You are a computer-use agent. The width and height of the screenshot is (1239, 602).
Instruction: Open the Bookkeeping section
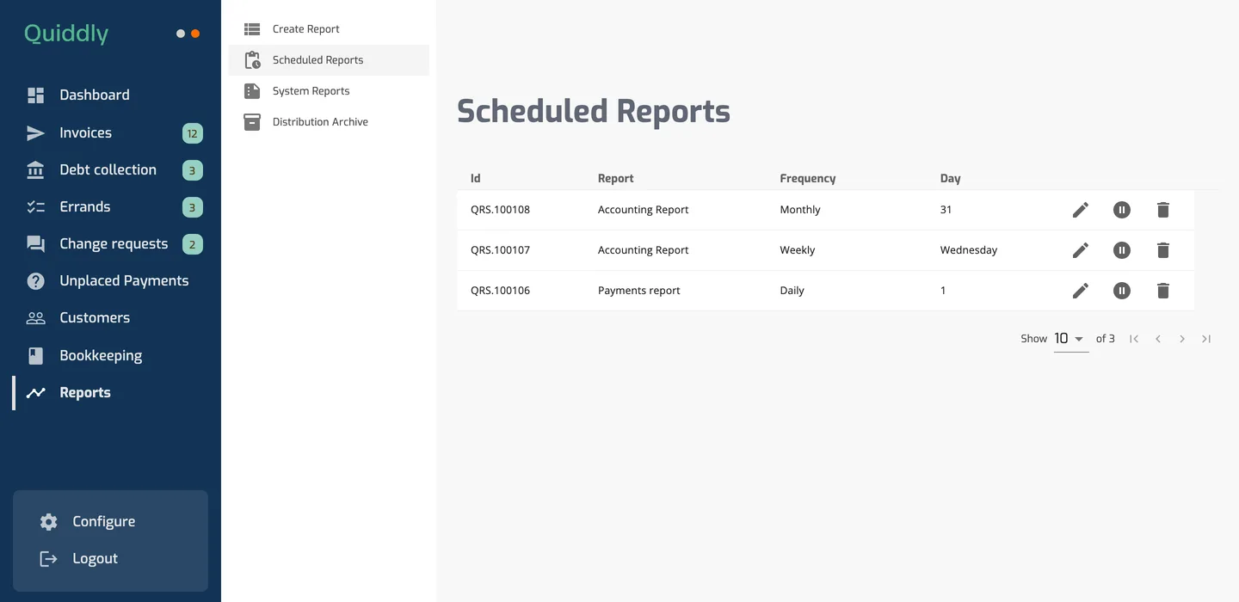(101, 356)
